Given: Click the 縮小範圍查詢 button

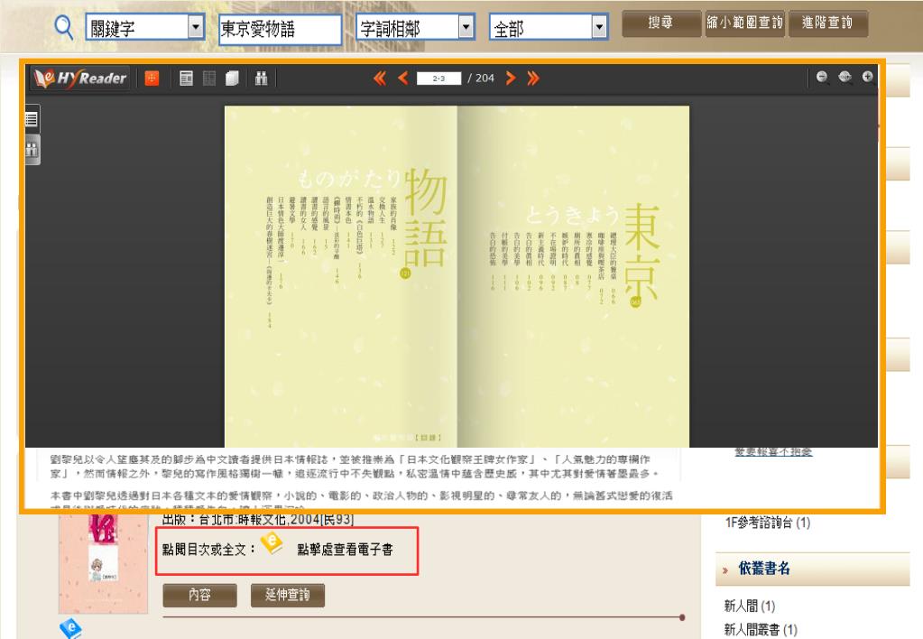Looking at the screenshot, I should (x=744, y=23).
